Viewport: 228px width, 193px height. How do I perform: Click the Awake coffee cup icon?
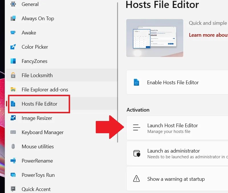[13, 32]
